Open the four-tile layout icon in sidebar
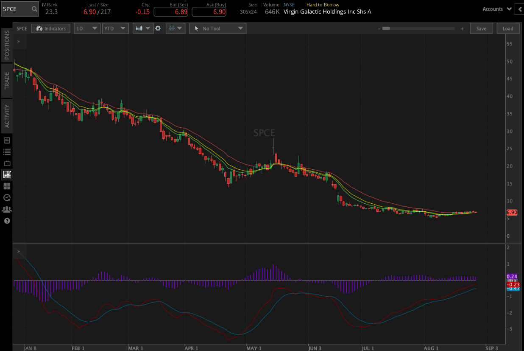Viewport: 524px width, 351px height. tap(7, 186)
